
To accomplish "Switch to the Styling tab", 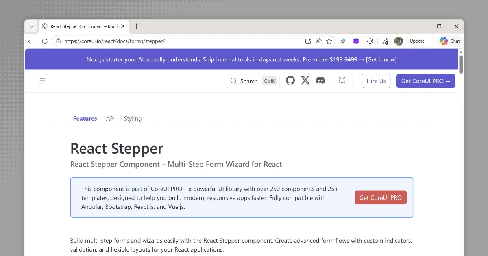I will point(133,118).
